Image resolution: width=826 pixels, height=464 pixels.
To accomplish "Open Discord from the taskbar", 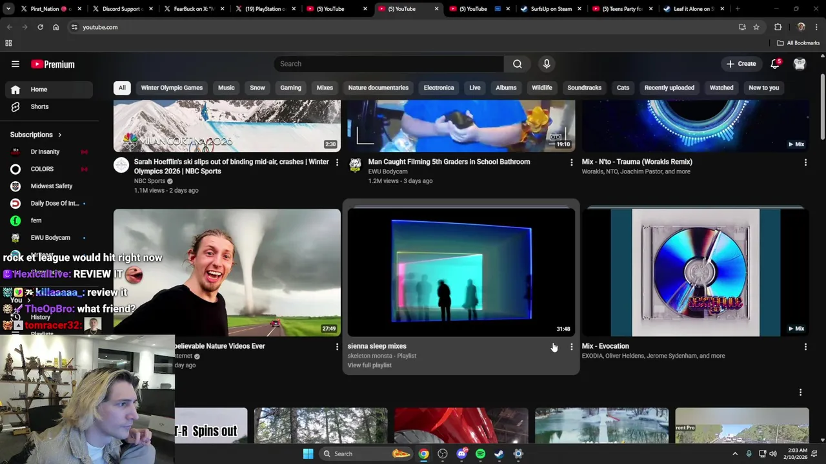I will click(x=461, y=454).
